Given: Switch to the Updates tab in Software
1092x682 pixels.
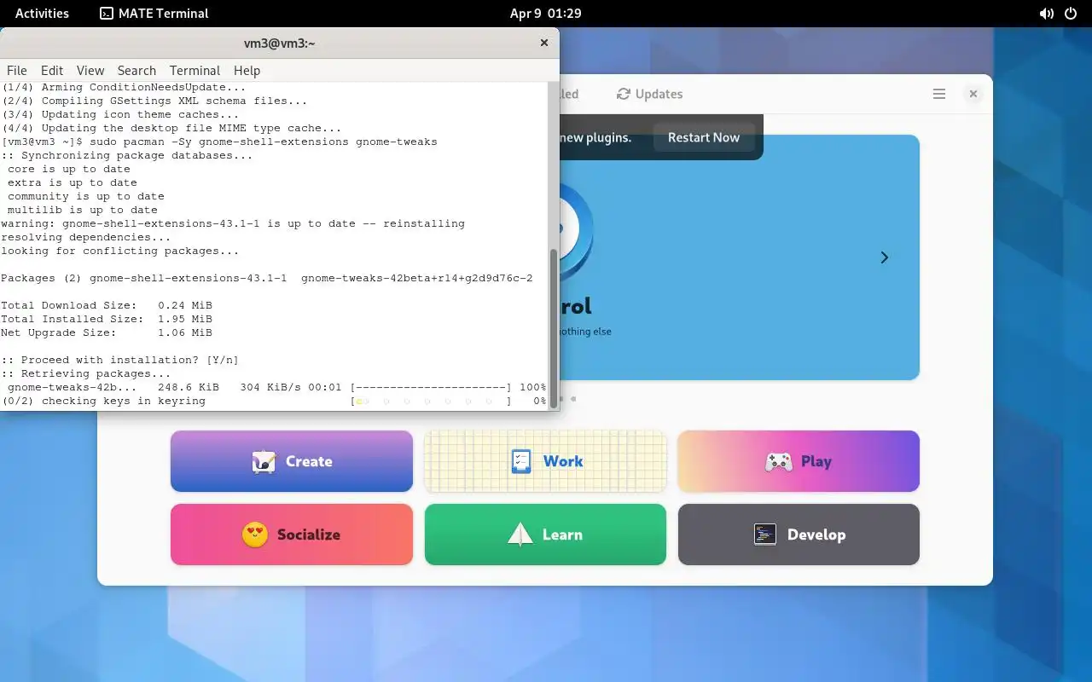Looking at the screenshot, I should pos(650,94).
